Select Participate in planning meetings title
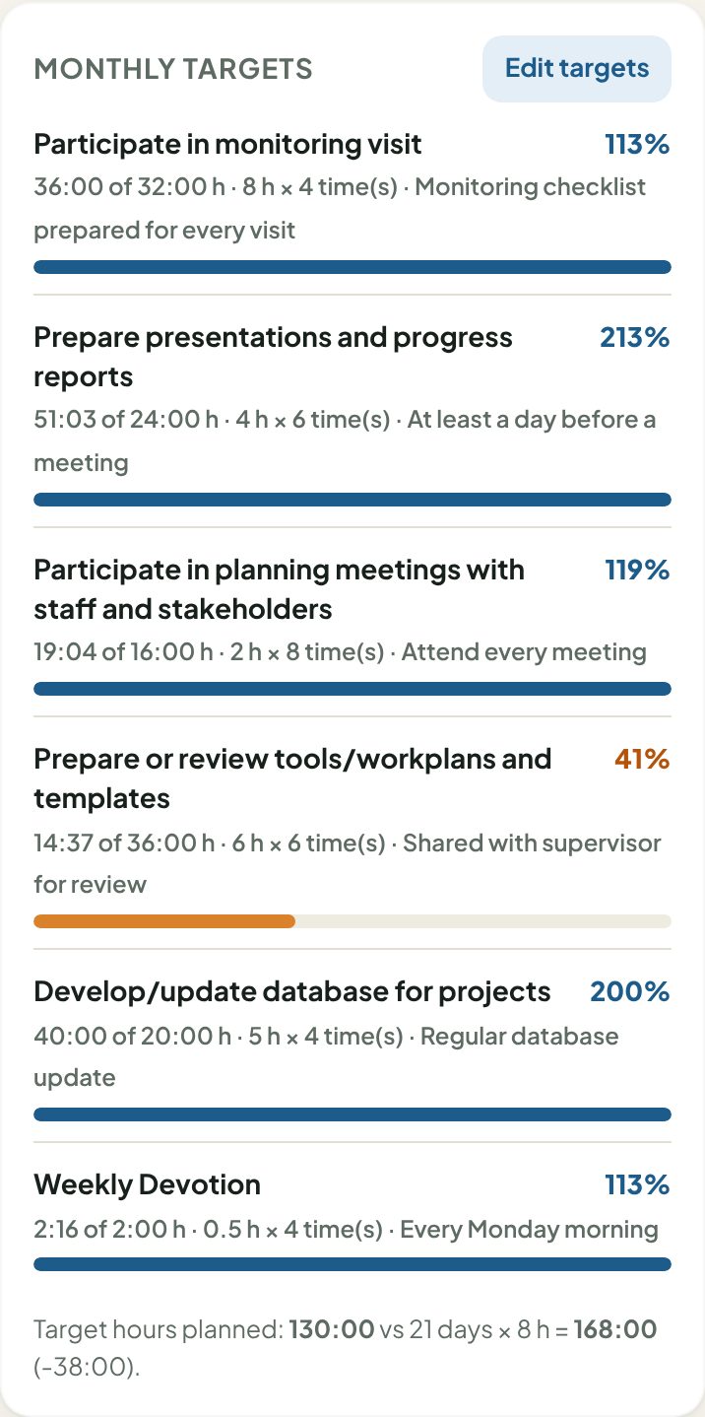 tap(279, 589)
